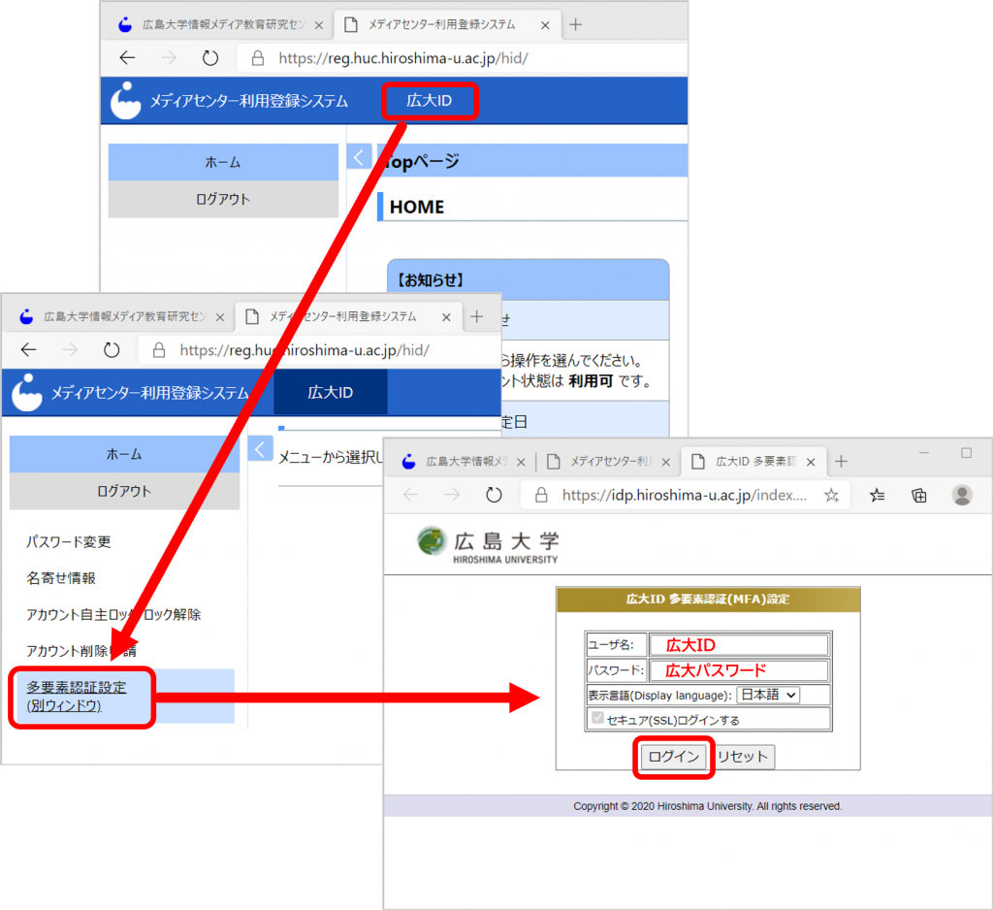Close the 広島大学情報メディ tab in the login window
The width and height of the screenshot is (993, 910).
(521, 463)
